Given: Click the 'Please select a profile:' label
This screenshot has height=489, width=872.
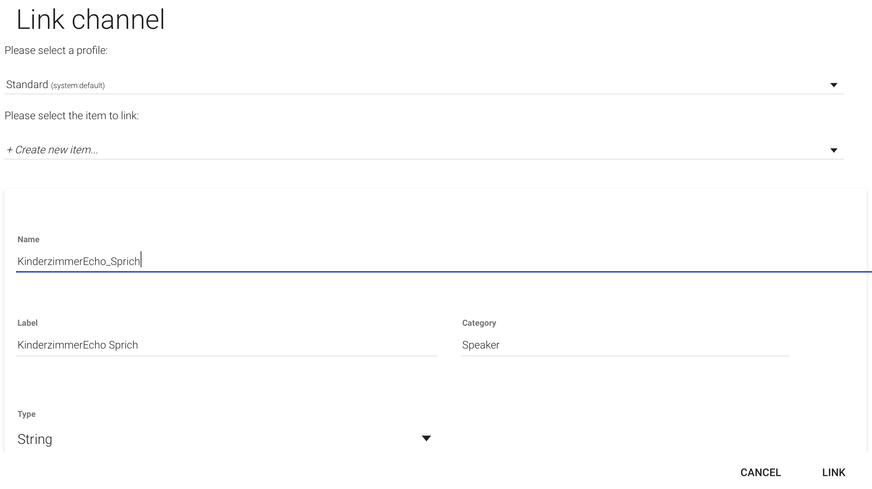Looking at the screenshot, I should [56, 50].
